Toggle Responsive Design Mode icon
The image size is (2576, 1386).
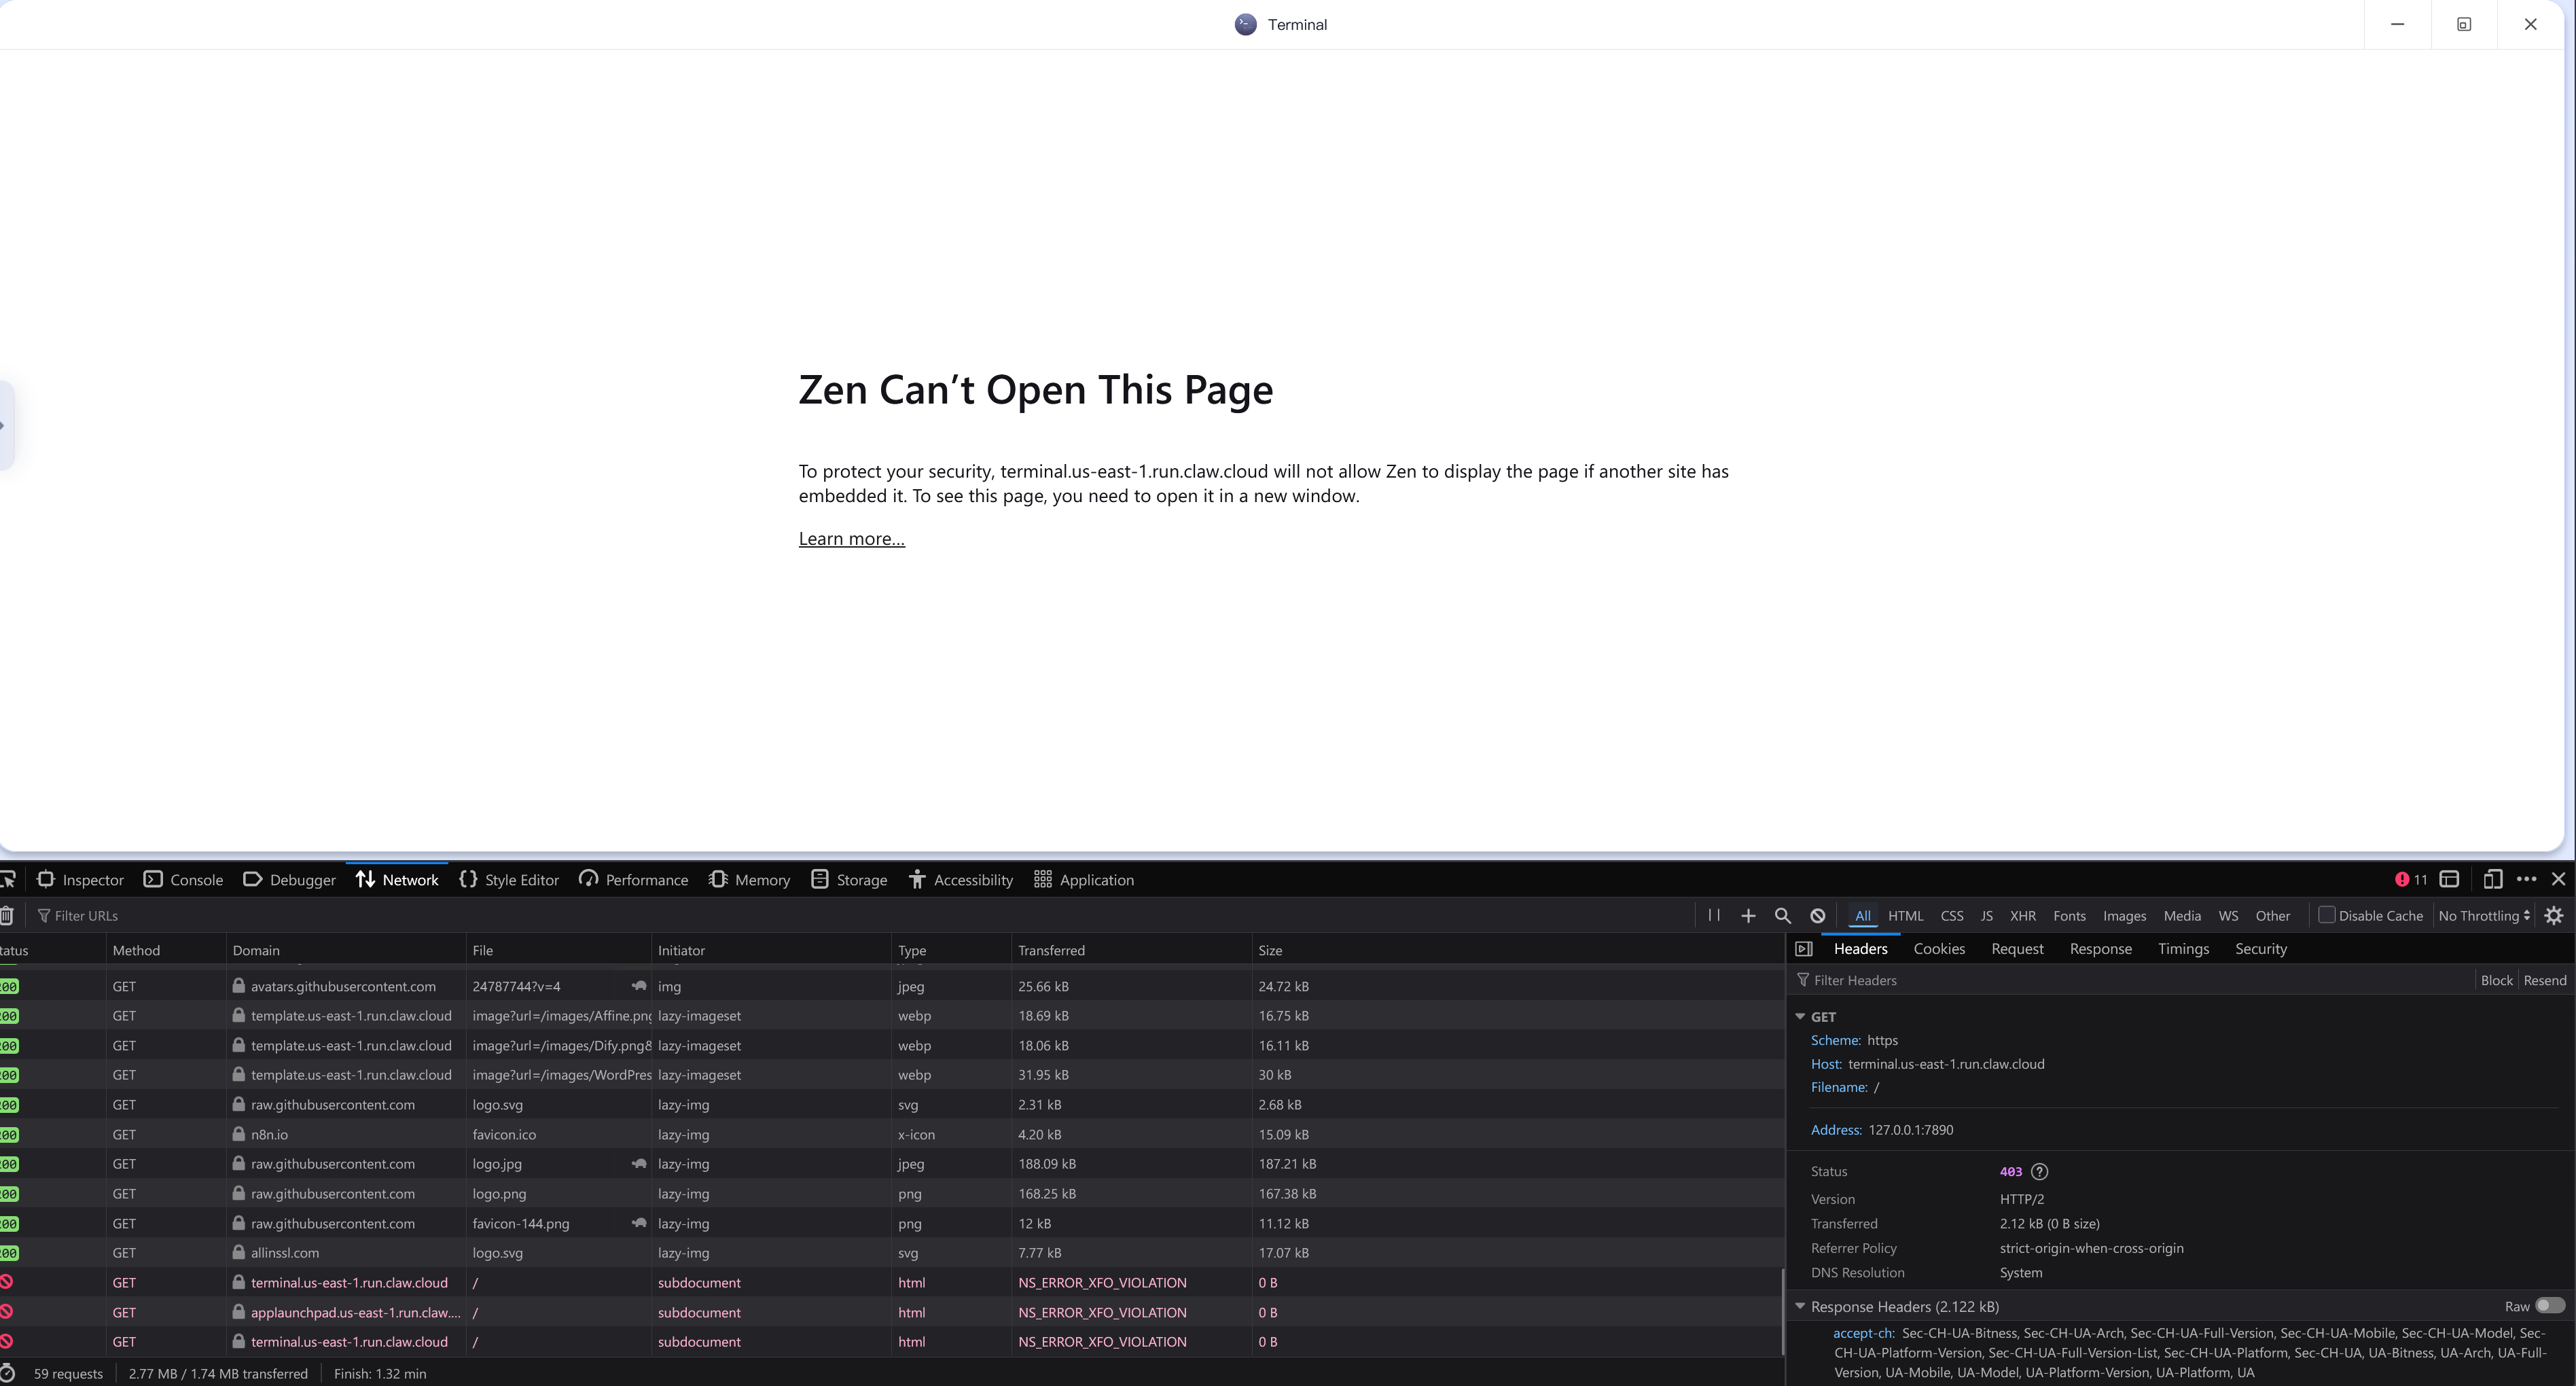(x=2492, y=879)
